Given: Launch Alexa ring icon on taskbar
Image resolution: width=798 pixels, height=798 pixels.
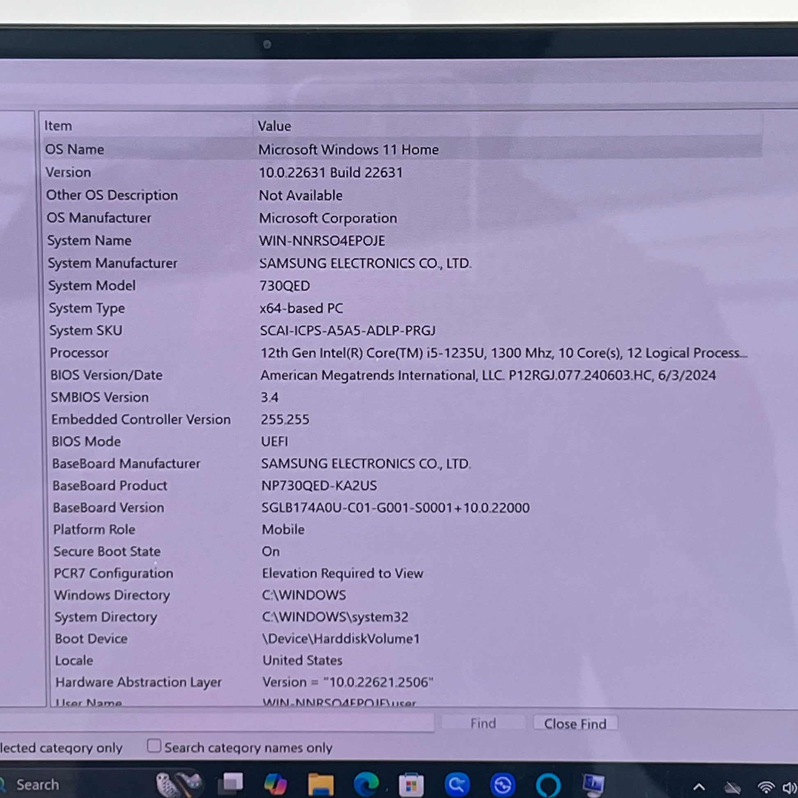Looking at the screenshot, I should (x=548, y=785).
